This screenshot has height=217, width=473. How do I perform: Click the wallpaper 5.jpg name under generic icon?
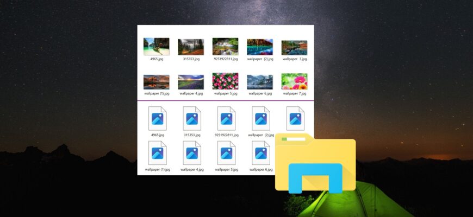[227, 170]
